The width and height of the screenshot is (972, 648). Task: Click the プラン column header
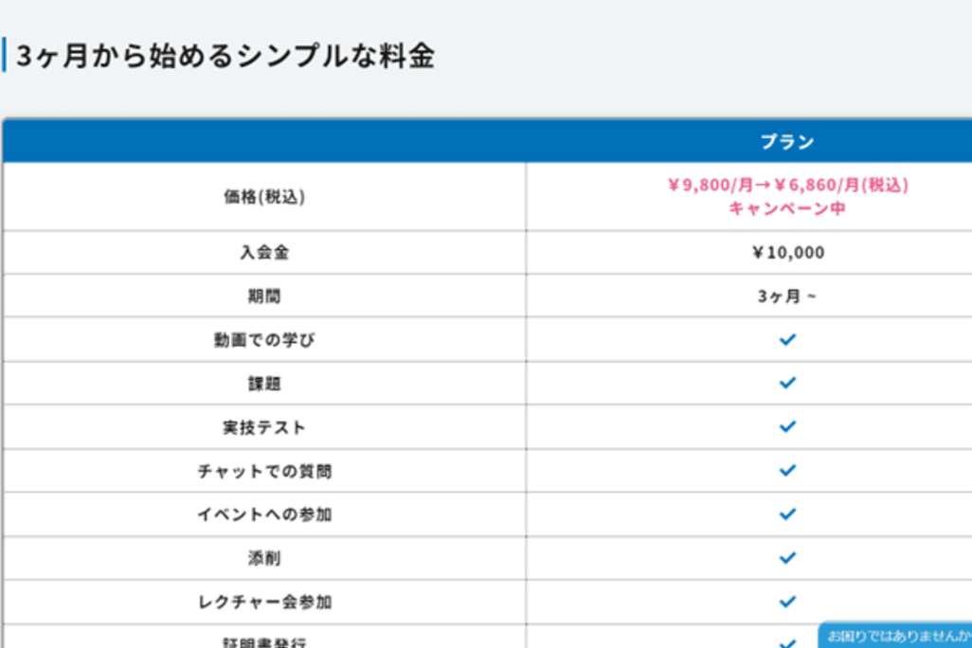pos(787,142)
